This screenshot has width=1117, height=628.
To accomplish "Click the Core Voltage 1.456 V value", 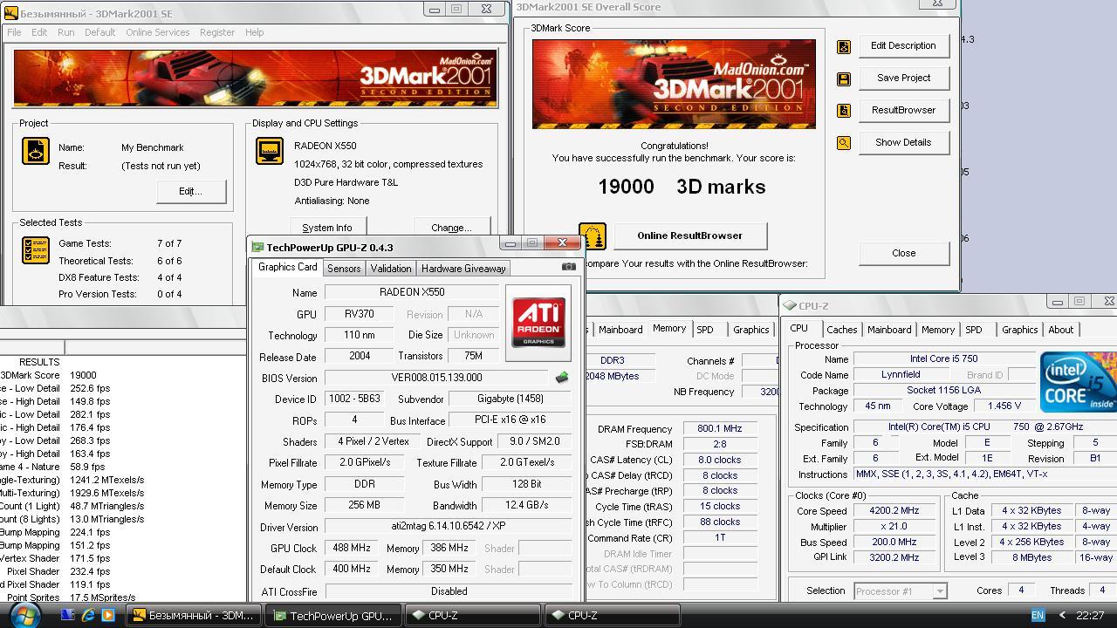I will point(1004,406).
